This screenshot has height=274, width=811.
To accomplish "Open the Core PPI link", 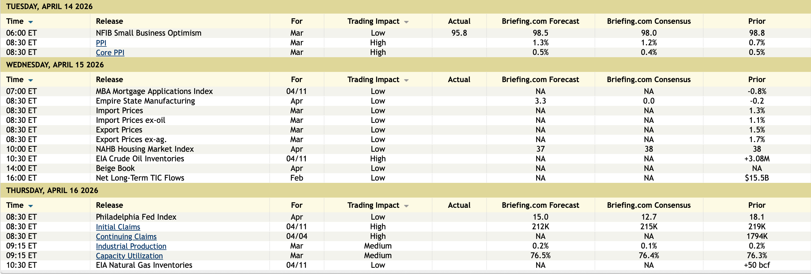I will point(110,52).
